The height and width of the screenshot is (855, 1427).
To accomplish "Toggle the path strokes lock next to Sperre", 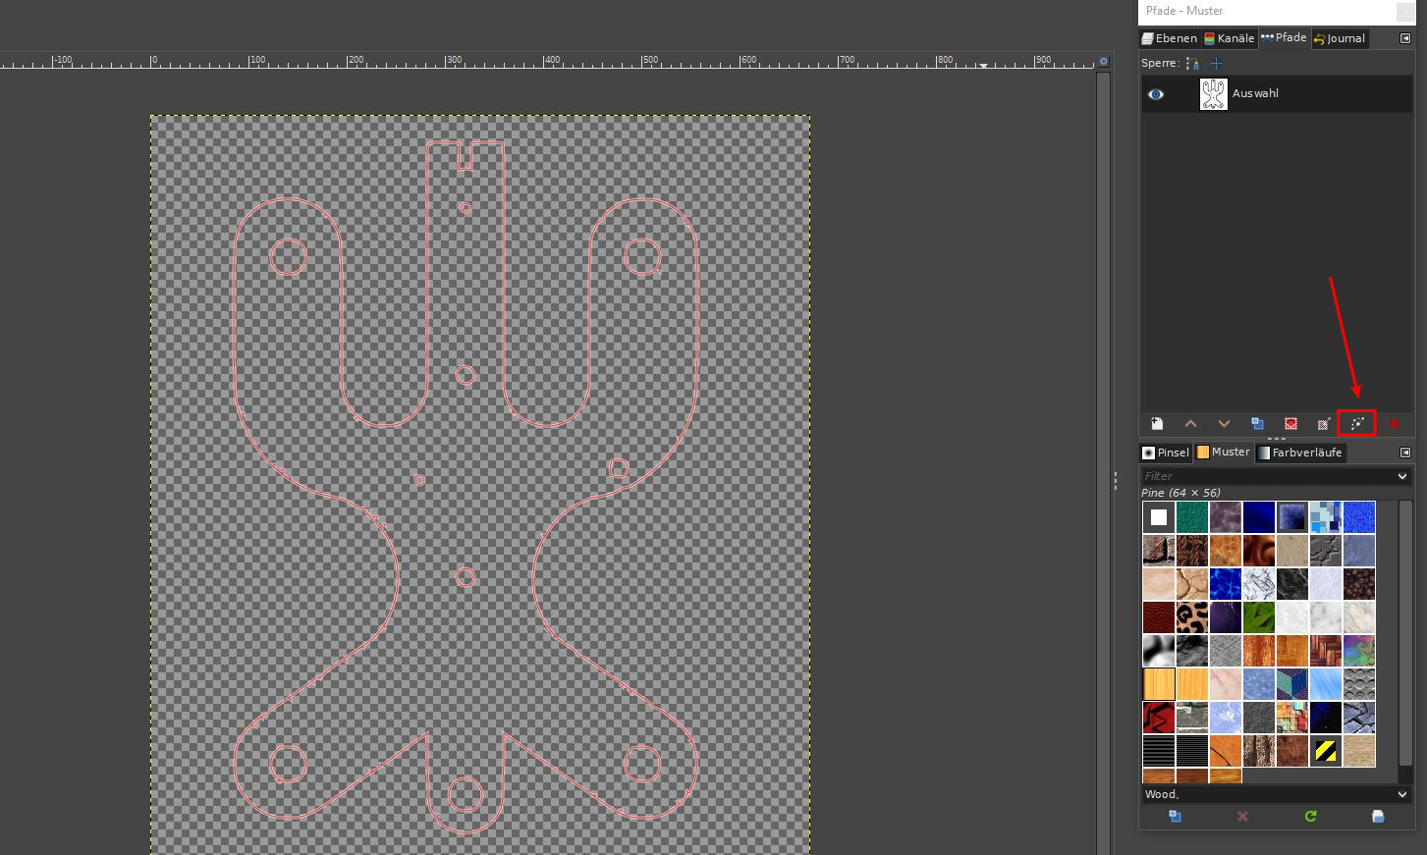I will (x=1192, y=63).
